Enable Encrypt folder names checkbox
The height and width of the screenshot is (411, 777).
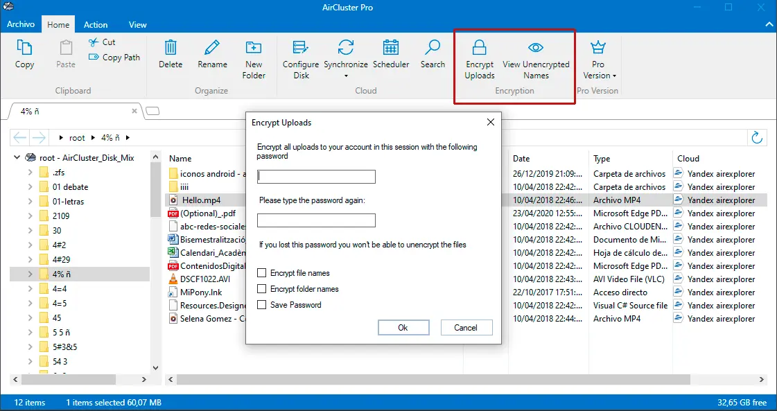tap(261, 289)
